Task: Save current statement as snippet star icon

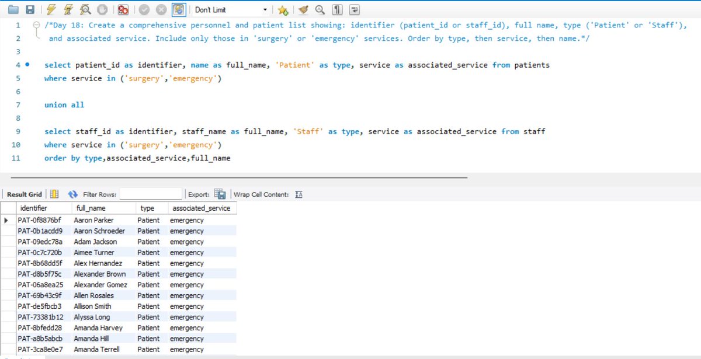Action: point(283,9)
